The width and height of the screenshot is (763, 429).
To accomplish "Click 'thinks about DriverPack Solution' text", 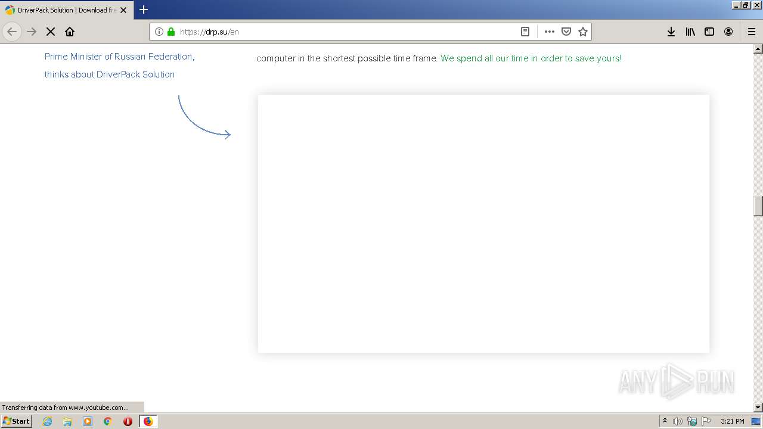I will (110, 74).
